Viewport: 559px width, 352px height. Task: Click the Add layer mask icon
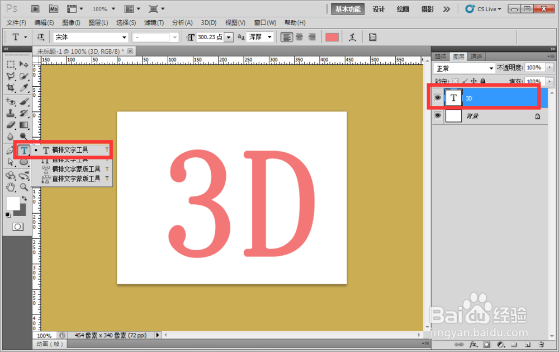[486, 345]
